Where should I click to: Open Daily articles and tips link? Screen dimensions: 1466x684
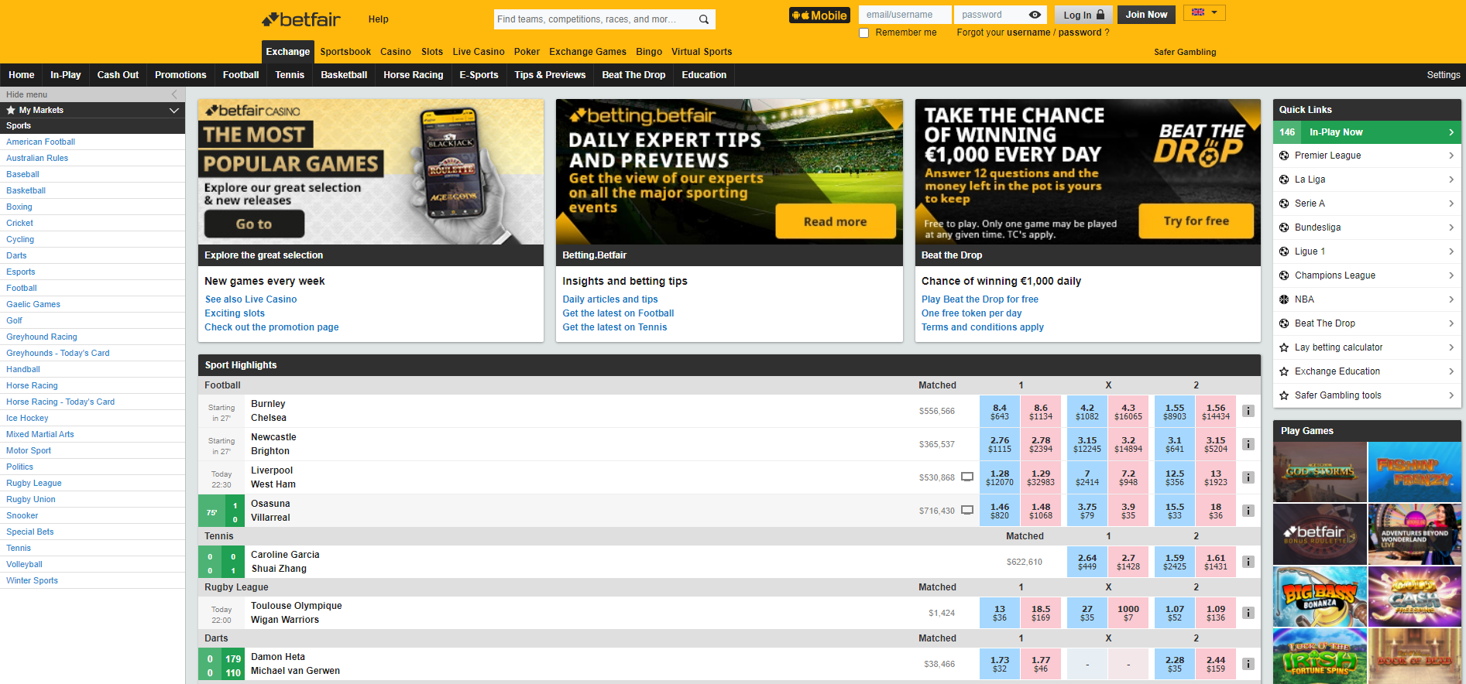click(x=610, y=299)
